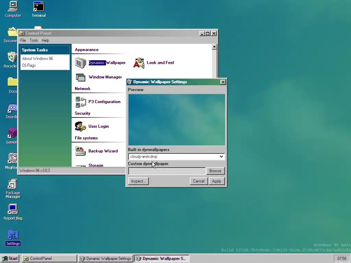Click the Windows 96 v3.0.3 status text

tap(35, 171)
